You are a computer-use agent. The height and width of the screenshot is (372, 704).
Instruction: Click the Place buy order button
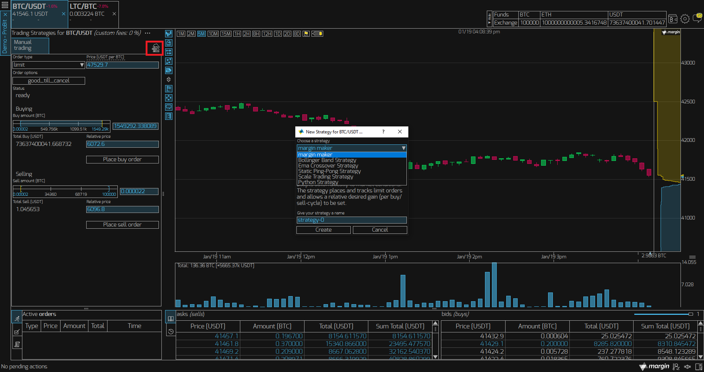pyautogui.click(x=122, y=159)
